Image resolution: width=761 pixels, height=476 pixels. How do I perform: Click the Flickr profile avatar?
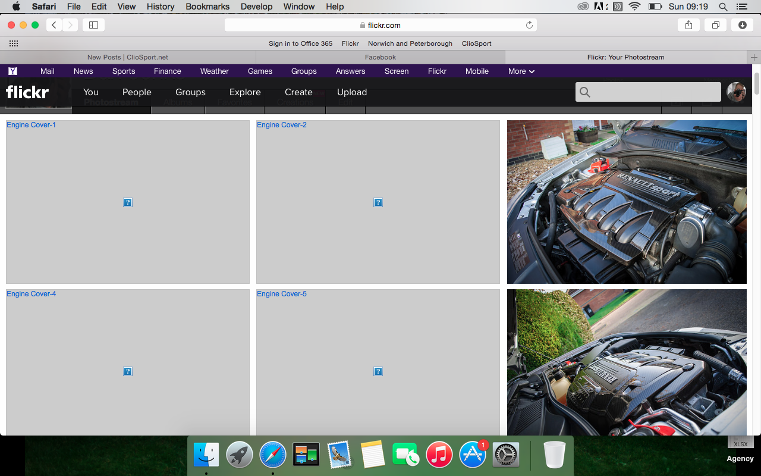[736, 92]
